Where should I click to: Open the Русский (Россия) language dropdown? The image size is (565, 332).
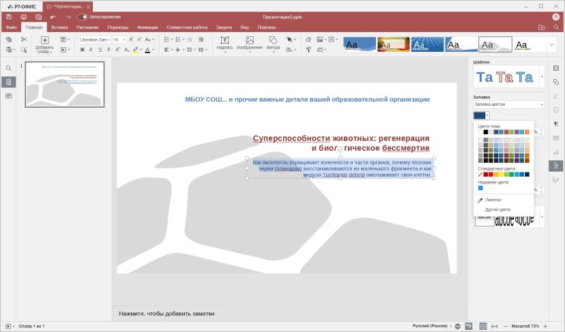tap(432, 326)
